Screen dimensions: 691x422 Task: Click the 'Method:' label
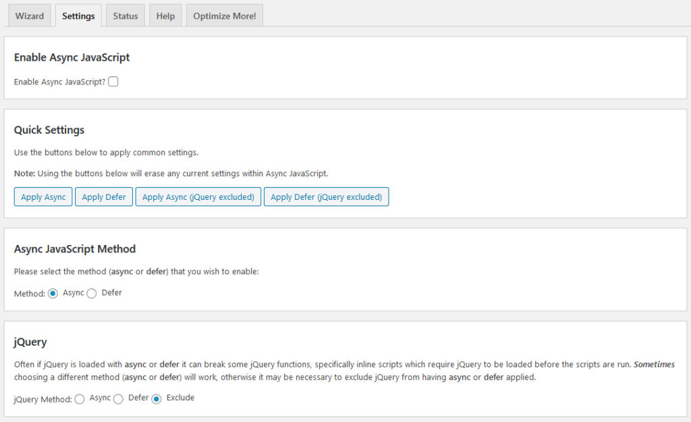pos(30,294)
